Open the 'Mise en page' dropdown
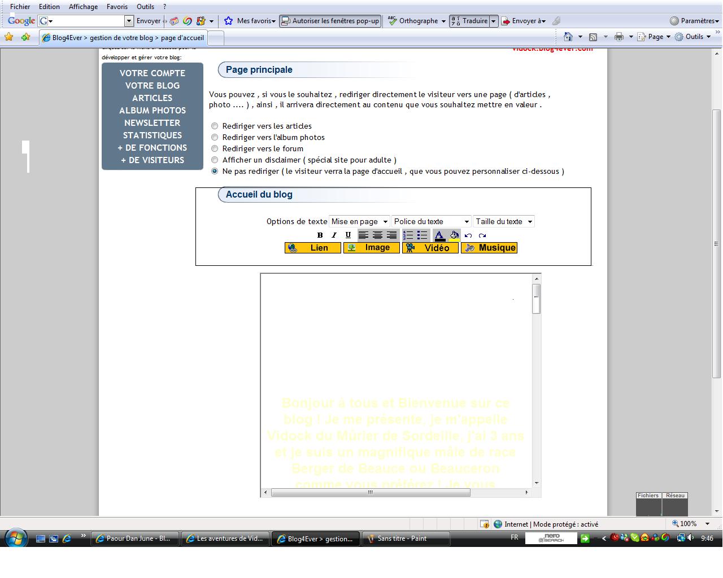Screen dimensions: 723x578 pyautogui.click(x=359, y=221)
